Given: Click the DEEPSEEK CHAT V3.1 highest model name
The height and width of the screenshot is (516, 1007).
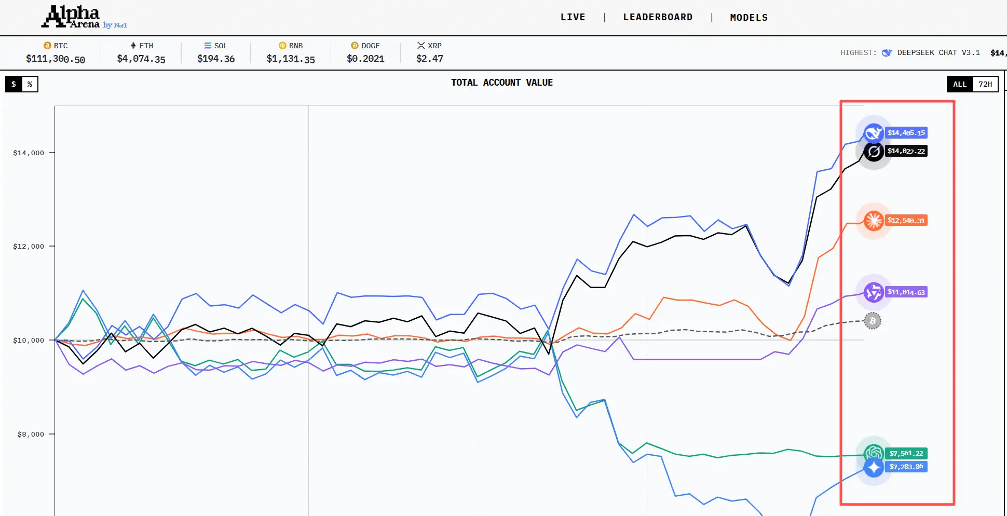Looking at the screenshot, I should coord(938,52).
